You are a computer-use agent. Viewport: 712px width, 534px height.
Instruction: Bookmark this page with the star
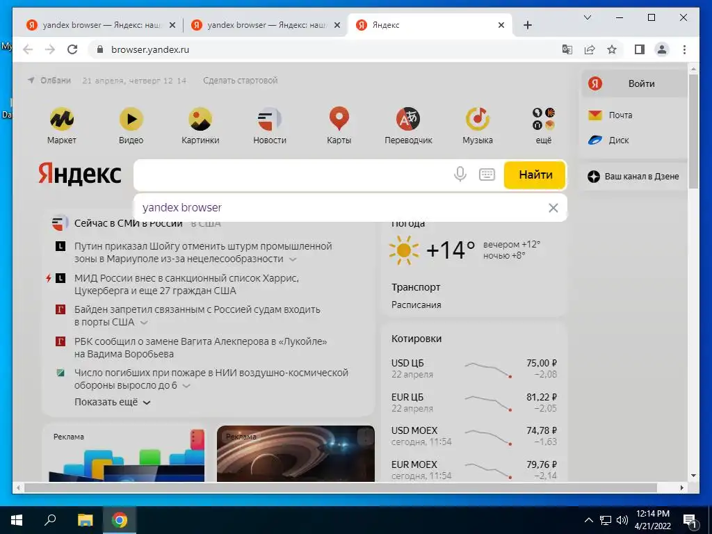612,49
